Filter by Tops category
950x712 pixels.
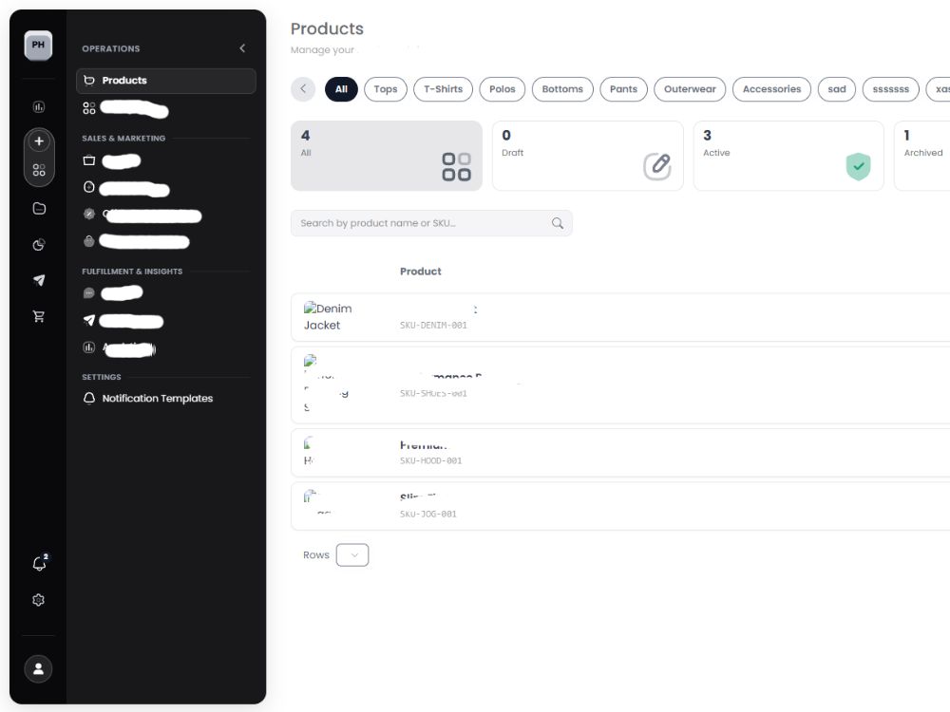386,89
